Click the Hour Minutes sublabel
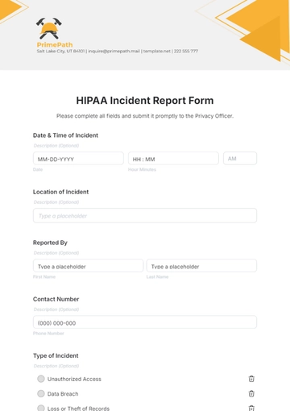The width and height of the screenshot is (290, 411). pos(142,169)
